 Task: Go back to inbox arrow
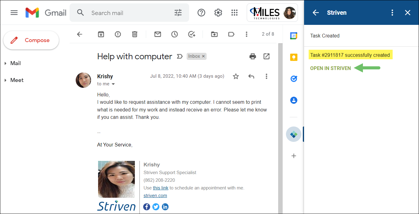point(80,34)
